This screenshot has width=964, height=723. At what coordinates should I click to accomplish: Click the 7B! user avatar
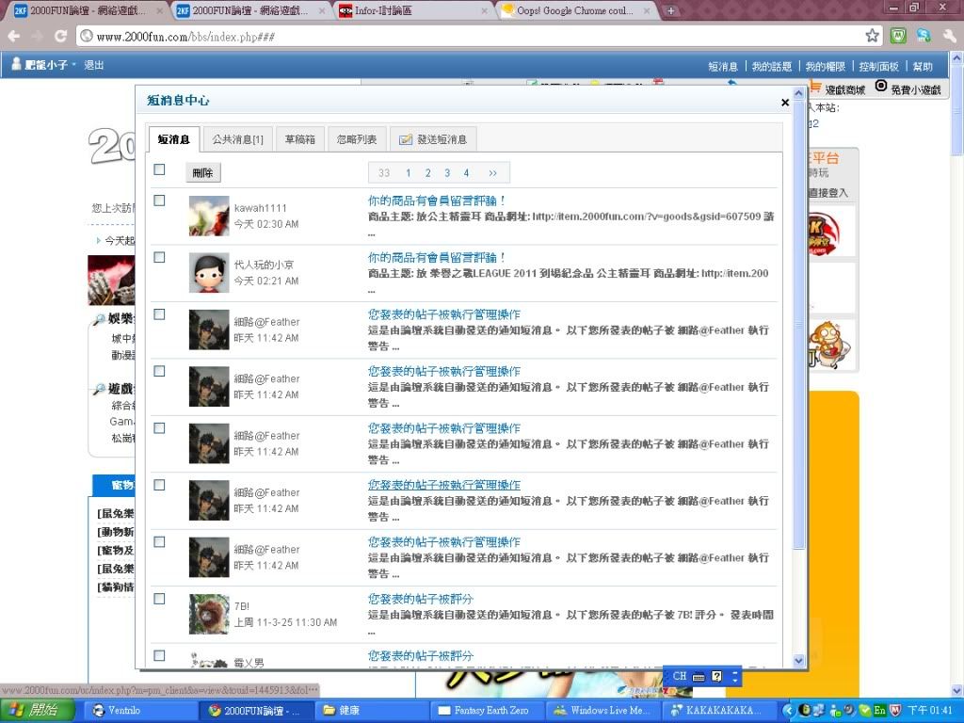[x=208, y=614]
